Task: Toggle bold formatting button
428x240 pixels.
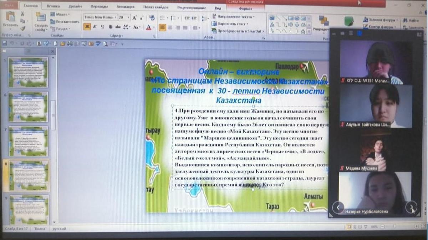Action: [x=87, y=27]
